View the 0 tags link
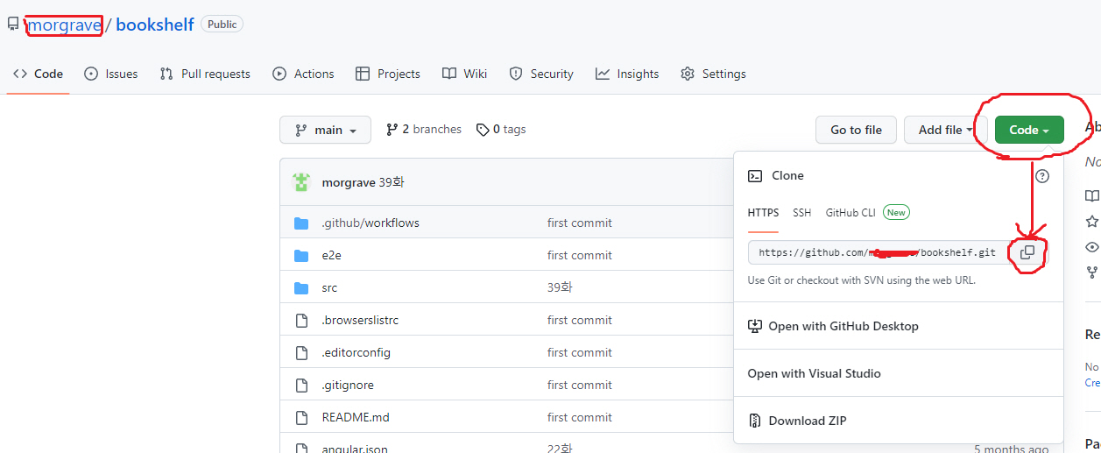The image size is (1101, 453). (501, 130)
